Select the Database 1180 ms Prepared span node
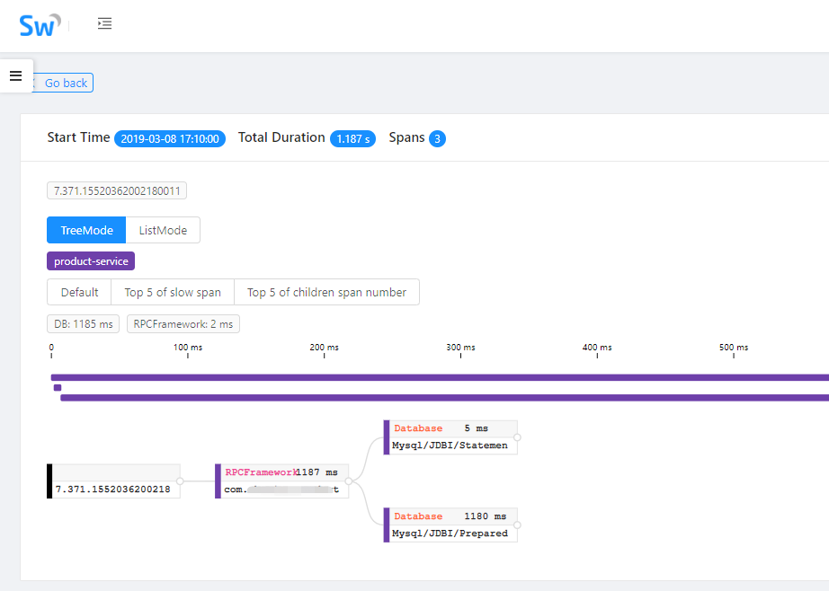The image size is (829, 591). point(451,525)
